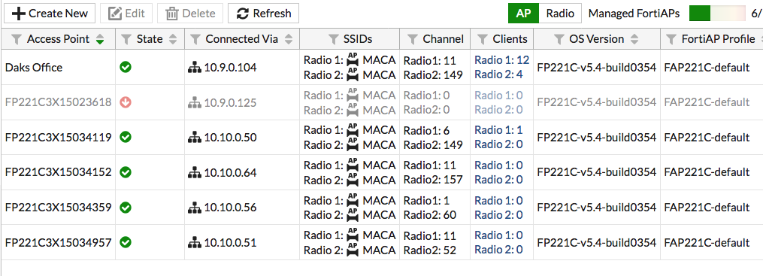Viewport: 763px width, 276px height.
Task: Select the FP221C3X15034957 row
Action: coord(382,242)
